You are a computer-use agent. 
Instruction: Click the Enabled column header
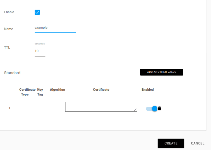coord(148,90)
